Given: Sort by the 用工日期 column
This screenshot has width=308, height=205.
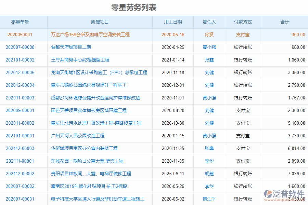Looking at the screenshot, I should [x=172, y=22].
